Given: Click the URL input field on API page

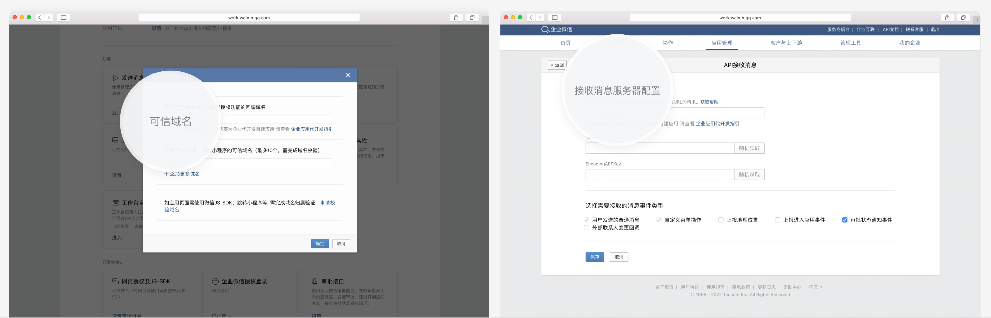Looking at the screenshot, I should (x=675, y=113).
